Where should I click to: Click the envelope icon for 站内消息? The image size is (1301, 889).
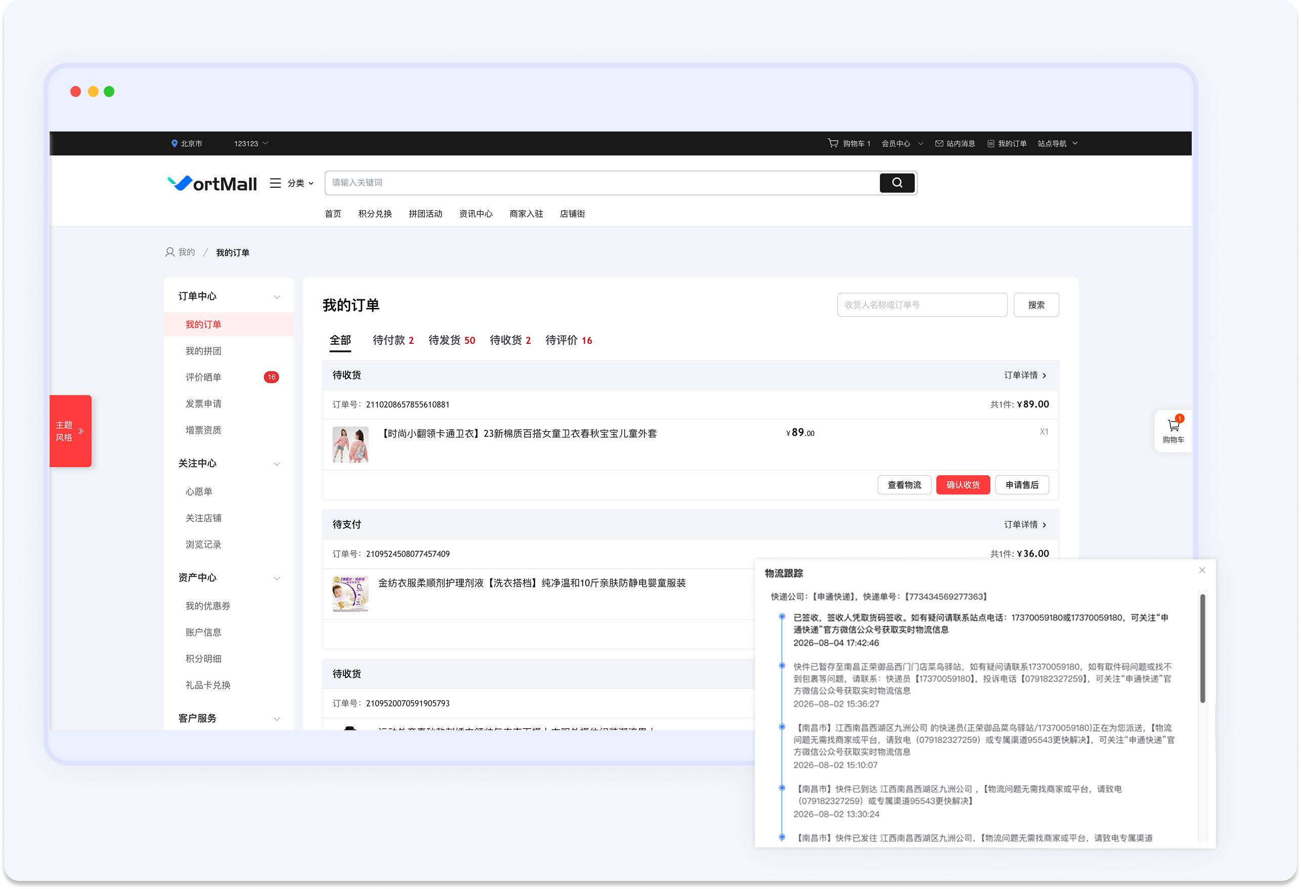pyautogui.click(x=939, y=143)
